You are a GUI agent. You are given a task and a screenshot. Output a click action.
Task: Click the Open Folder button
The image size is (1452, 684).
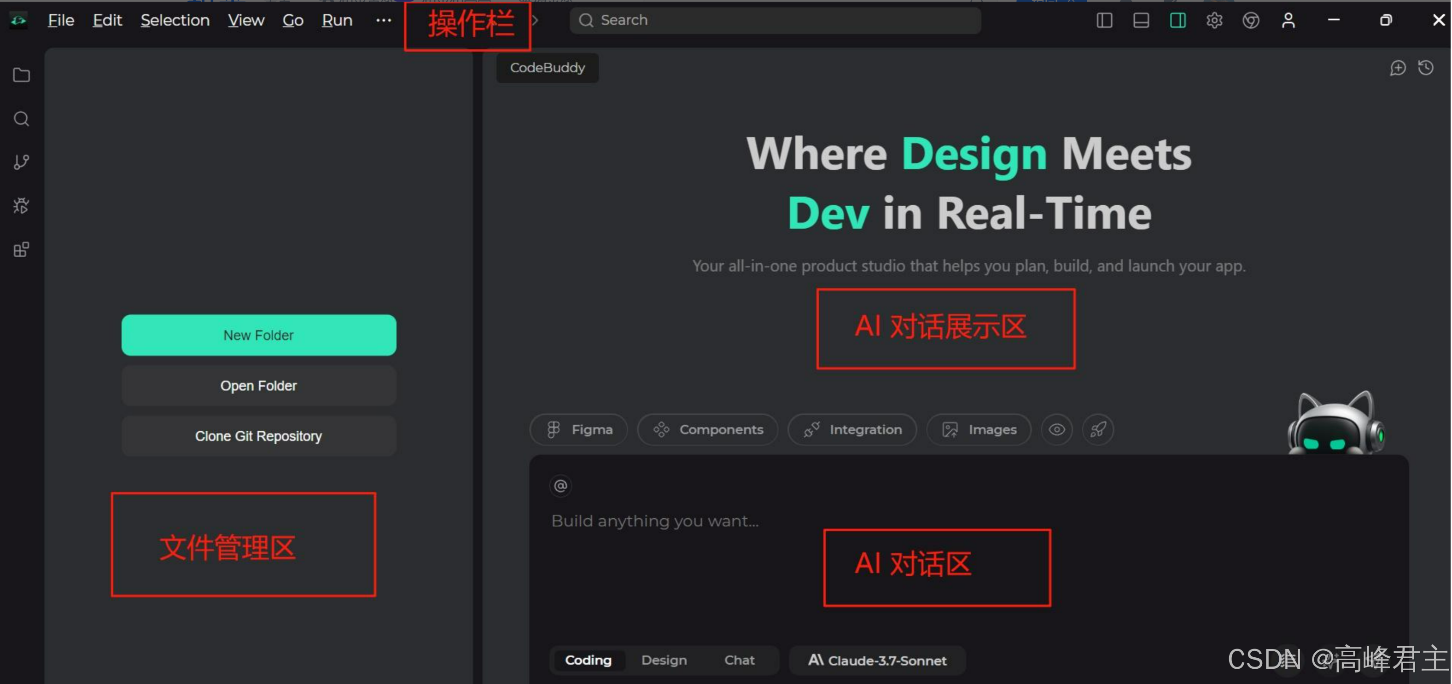point(259,386)
